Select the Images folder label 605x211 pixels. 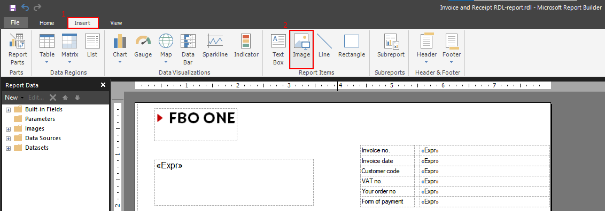(x=35, y=128)
